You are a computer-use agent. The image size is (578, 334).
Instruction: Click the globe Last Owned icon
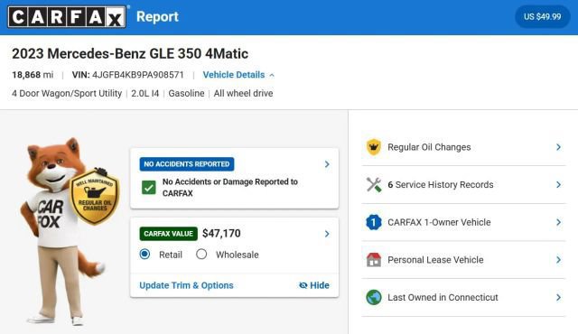373,297
